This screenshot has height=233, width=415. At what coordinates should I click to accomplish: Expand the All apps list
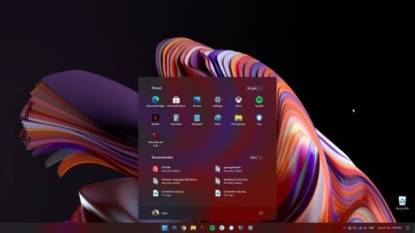pos(254,88)
